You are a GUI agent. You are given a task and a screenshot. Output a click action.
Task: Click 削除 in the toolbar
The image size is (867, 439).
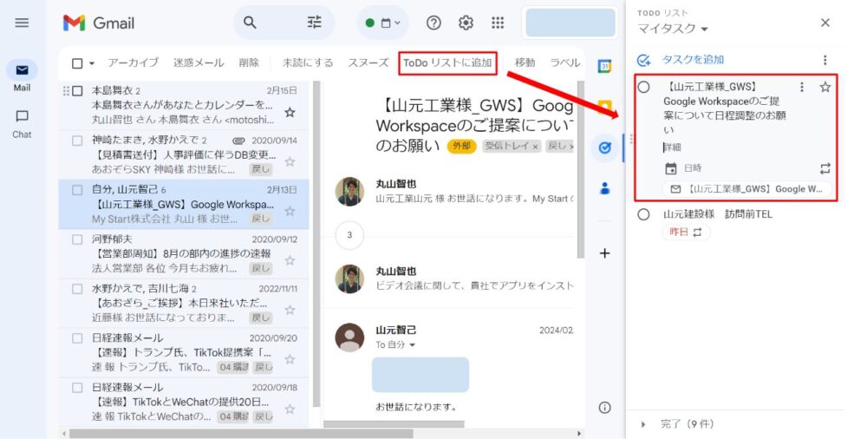point(249,62)
